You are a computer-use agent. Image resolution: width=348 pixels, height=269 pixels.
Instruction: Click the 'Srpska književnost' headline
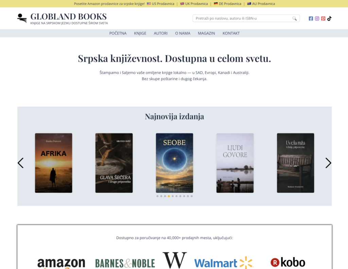pos(174,58)
